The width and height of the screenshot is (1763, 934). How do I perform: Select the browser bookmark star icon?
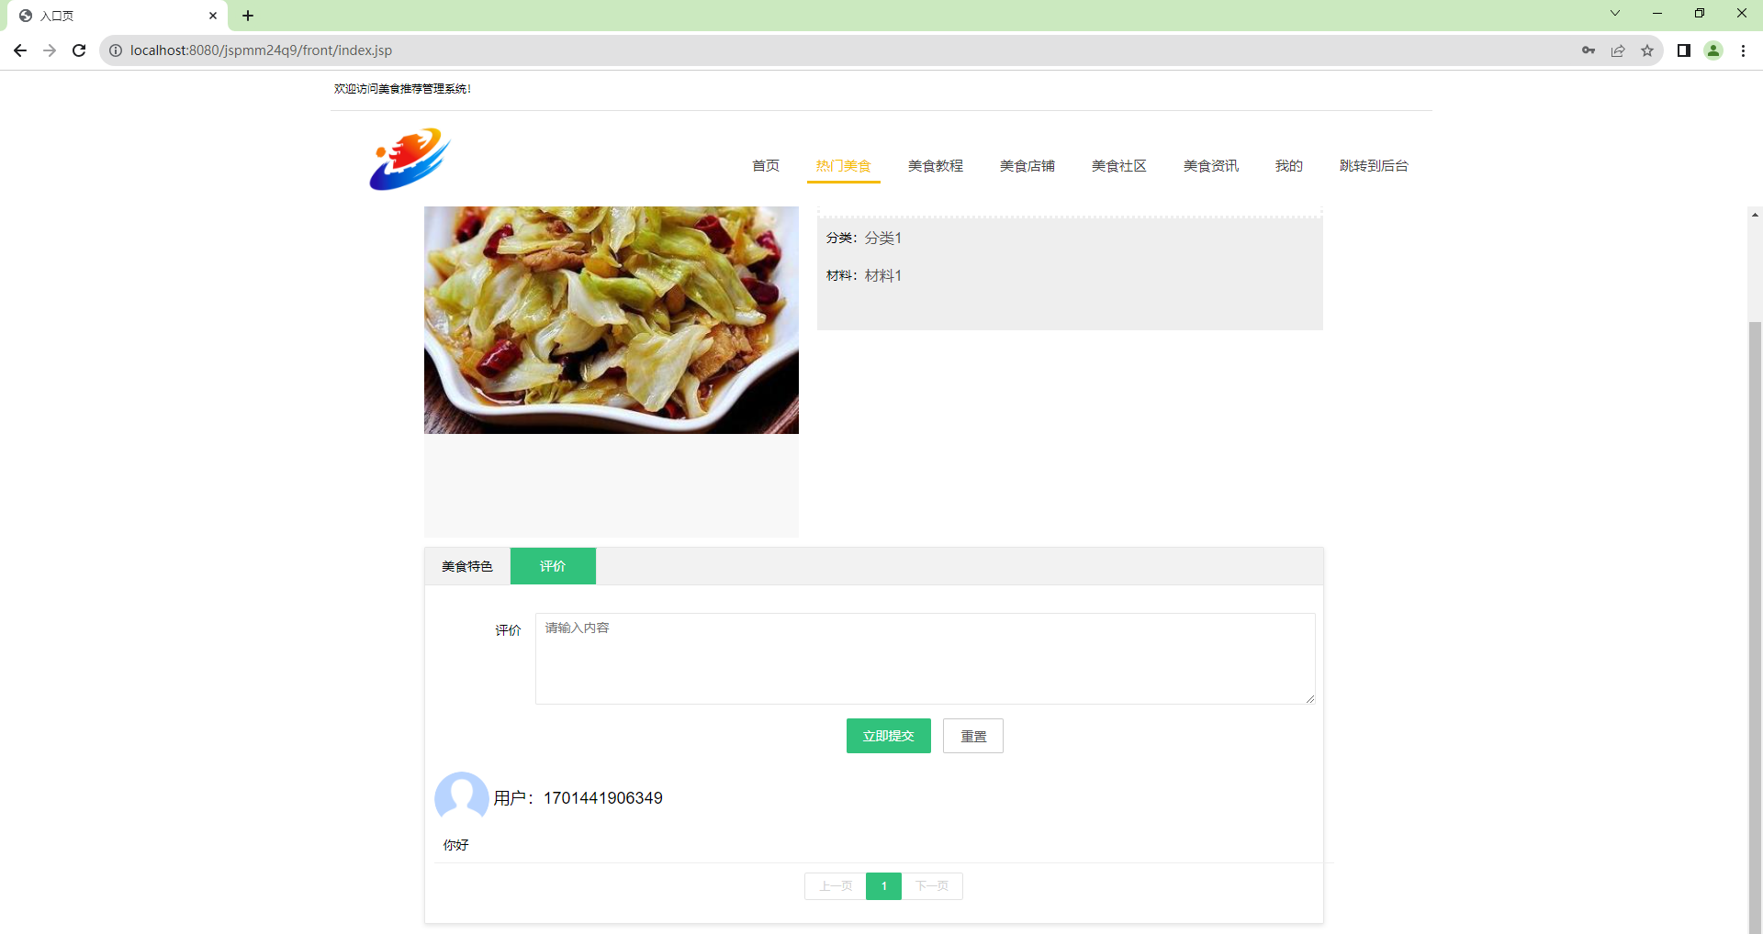tap(1647, 50)
